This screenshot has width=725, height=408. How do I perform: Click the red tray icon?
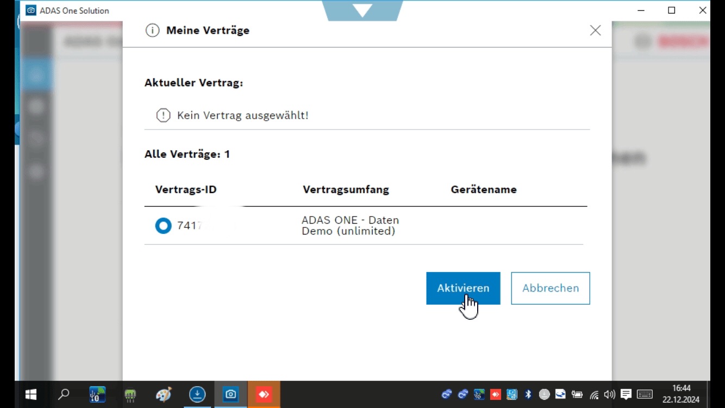496,394
